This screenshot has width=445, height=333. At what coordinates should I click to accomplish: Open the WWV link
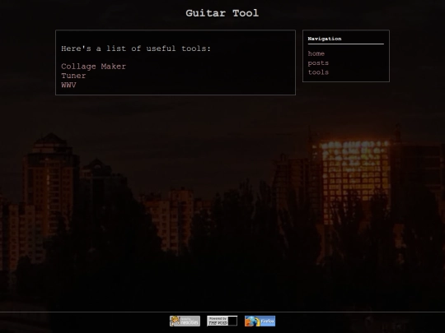[68, 86]
